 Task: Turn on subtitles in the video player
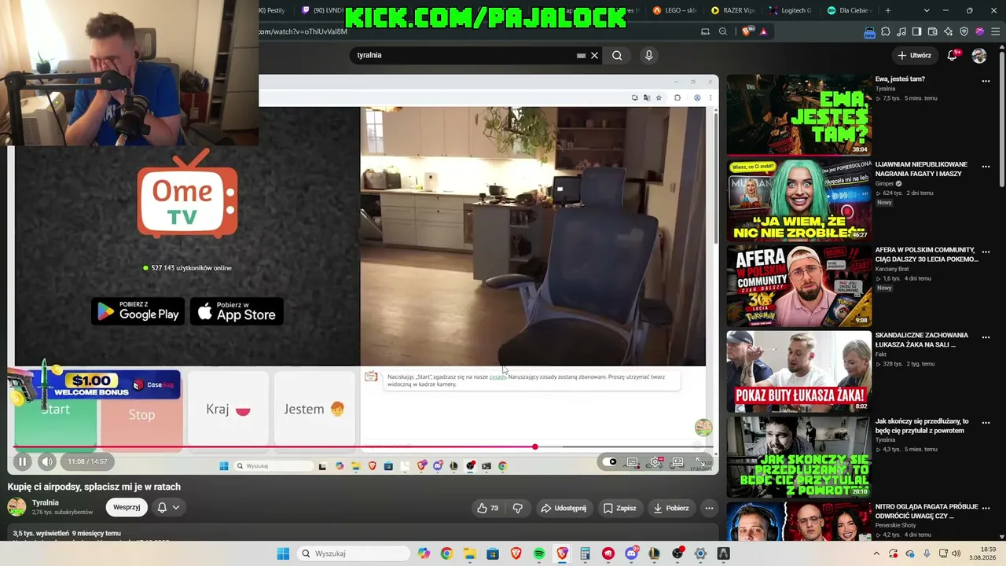(x=633, y=462)
